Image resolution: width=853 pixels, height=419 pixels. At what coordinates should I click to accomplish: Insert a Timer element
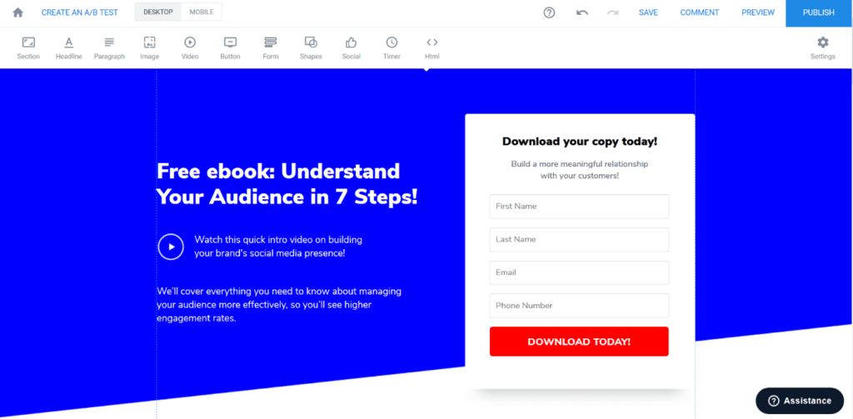pyautogui.click(x=392, y=47)
